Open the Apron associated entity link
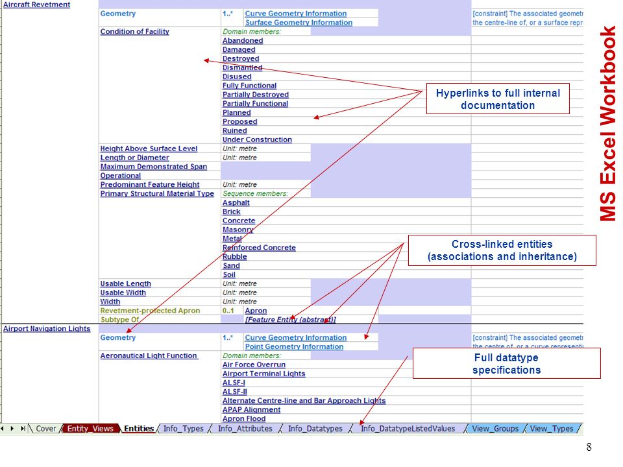Image resolution: width=623 pixels, height=467 pixels. tap(256, 311)
